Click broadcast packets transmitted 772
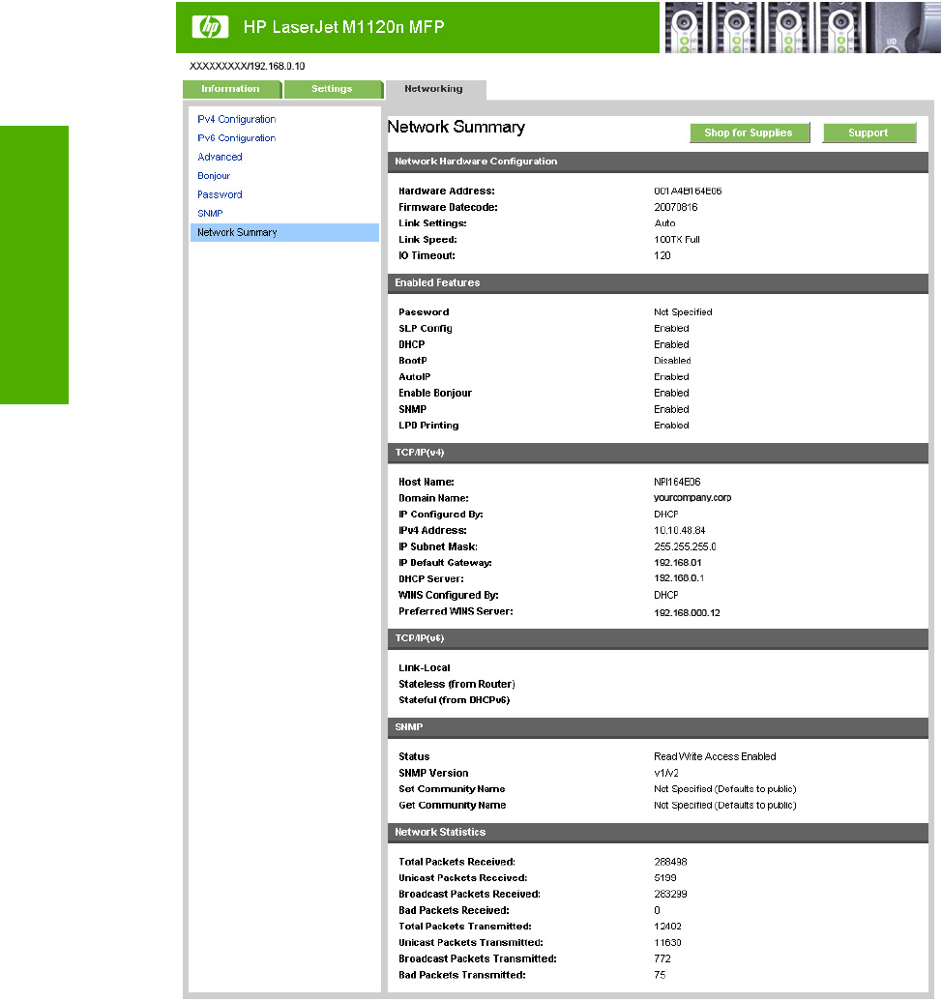The image size is (942, 1002). coord(662,958)
